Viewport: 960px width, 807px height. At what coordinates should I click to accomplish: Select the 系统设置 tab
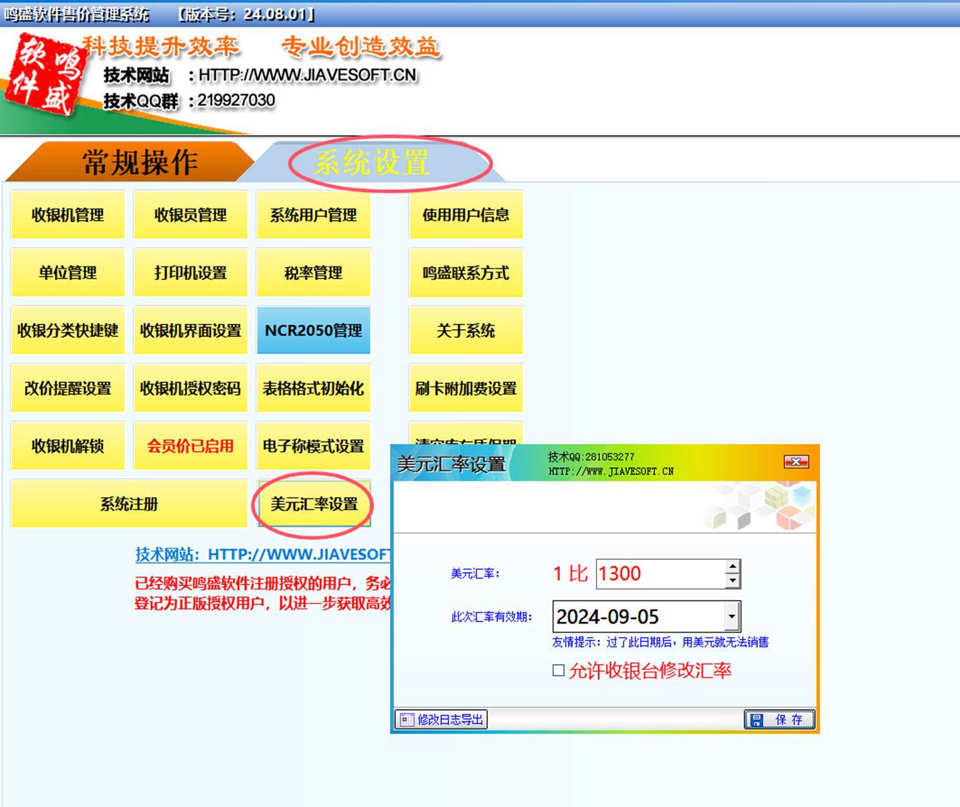pos(371,163)
